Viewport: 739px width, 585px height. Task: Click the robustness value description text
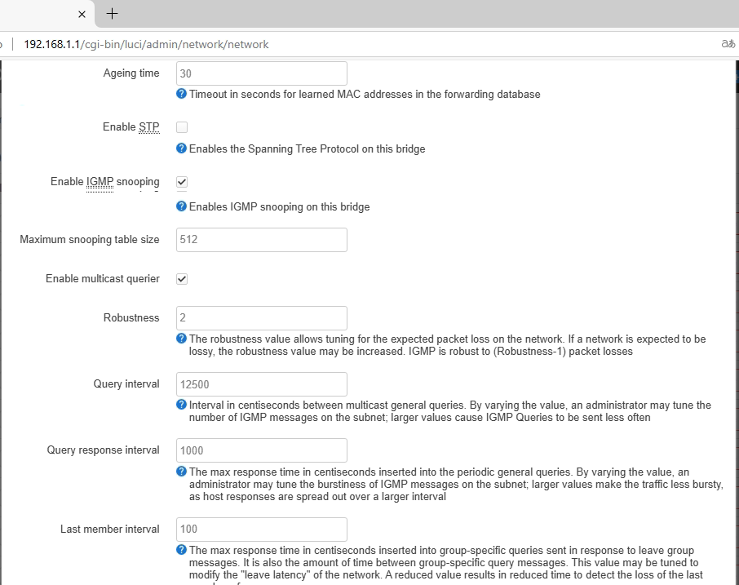[x=447, y=345]
